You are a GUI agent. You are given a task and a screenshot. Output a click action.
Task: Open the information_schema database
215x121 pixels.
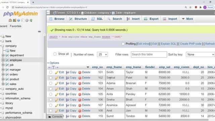pyautogui.click(x=18, y=98)
